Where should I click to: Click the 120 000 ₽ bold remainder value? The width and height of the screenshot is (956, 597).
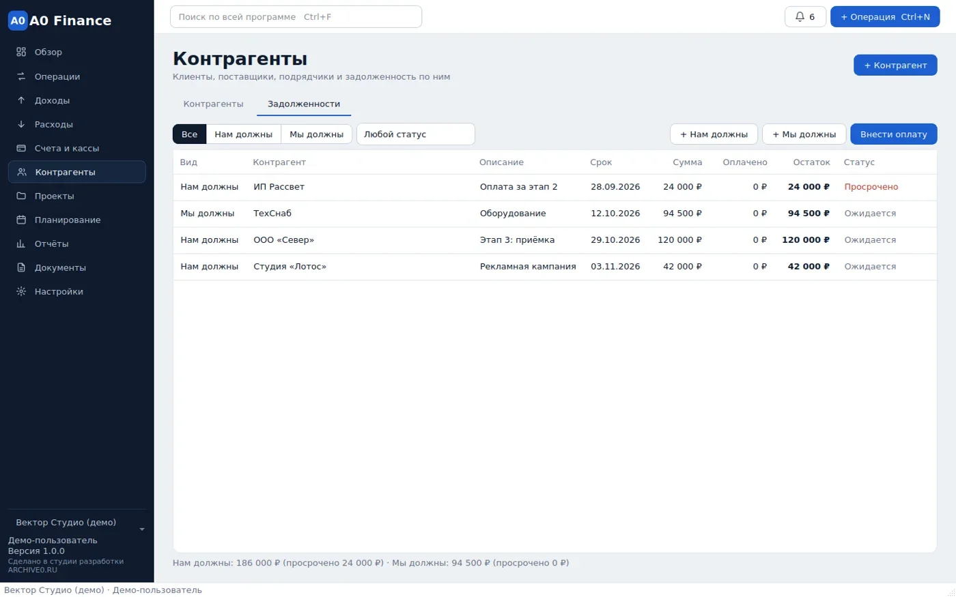pyautogui.click(x=806, y=240)
